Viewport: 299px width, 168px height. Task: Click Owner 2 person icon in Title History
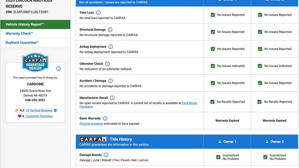coord(267,142)
